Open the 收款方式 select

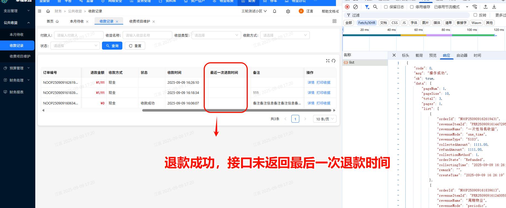pos(285,35)
